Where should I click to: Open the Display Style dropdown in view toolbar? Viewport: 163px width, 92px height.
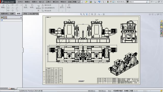point(97,14)
